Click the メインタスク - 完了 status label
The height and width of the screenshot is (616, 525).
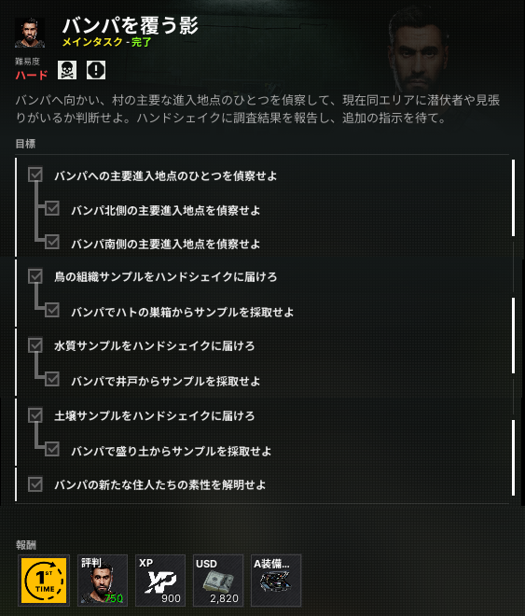pyautogui.click(x=106, y=42)
